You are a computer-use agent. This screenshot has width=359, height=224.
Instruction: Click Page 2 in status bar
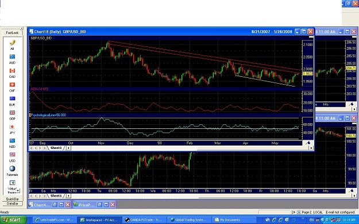(x=307, y=212)
